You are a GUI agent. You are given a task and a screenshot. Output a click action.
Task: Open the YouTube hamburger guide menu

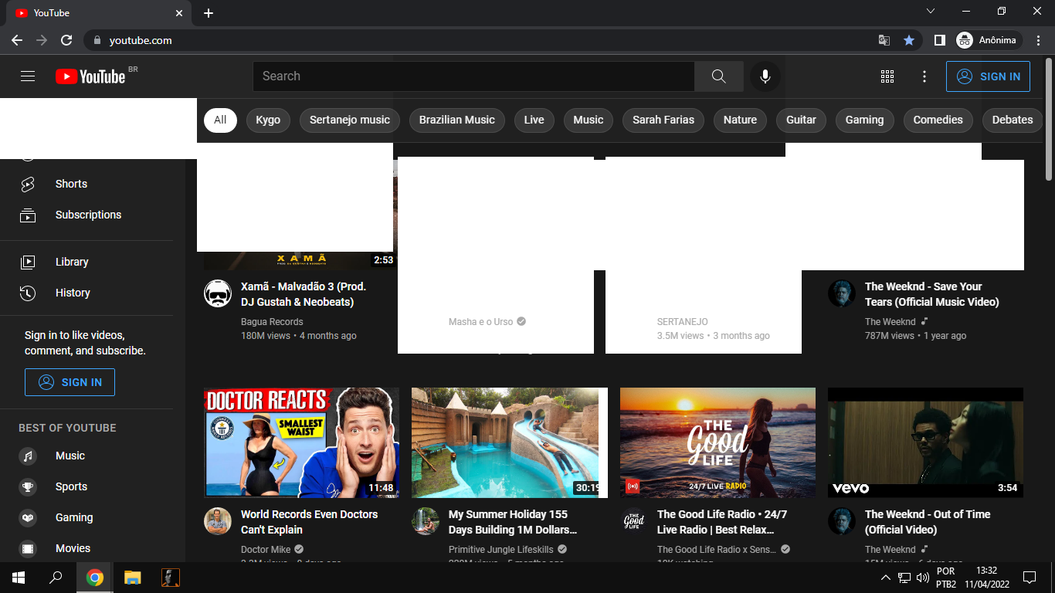[28, 76]
